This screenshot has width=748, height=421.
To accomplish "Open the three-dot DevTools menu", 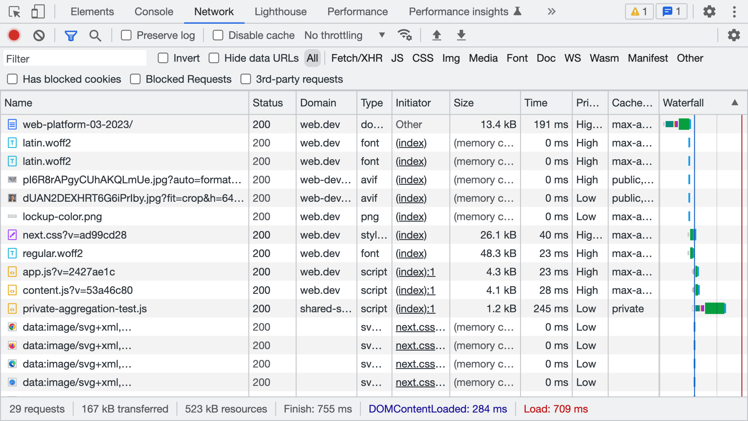I will coord(734,12).
